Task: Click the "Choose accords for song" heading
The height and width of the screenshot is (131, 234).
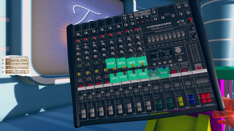Action: coord(18,57)
